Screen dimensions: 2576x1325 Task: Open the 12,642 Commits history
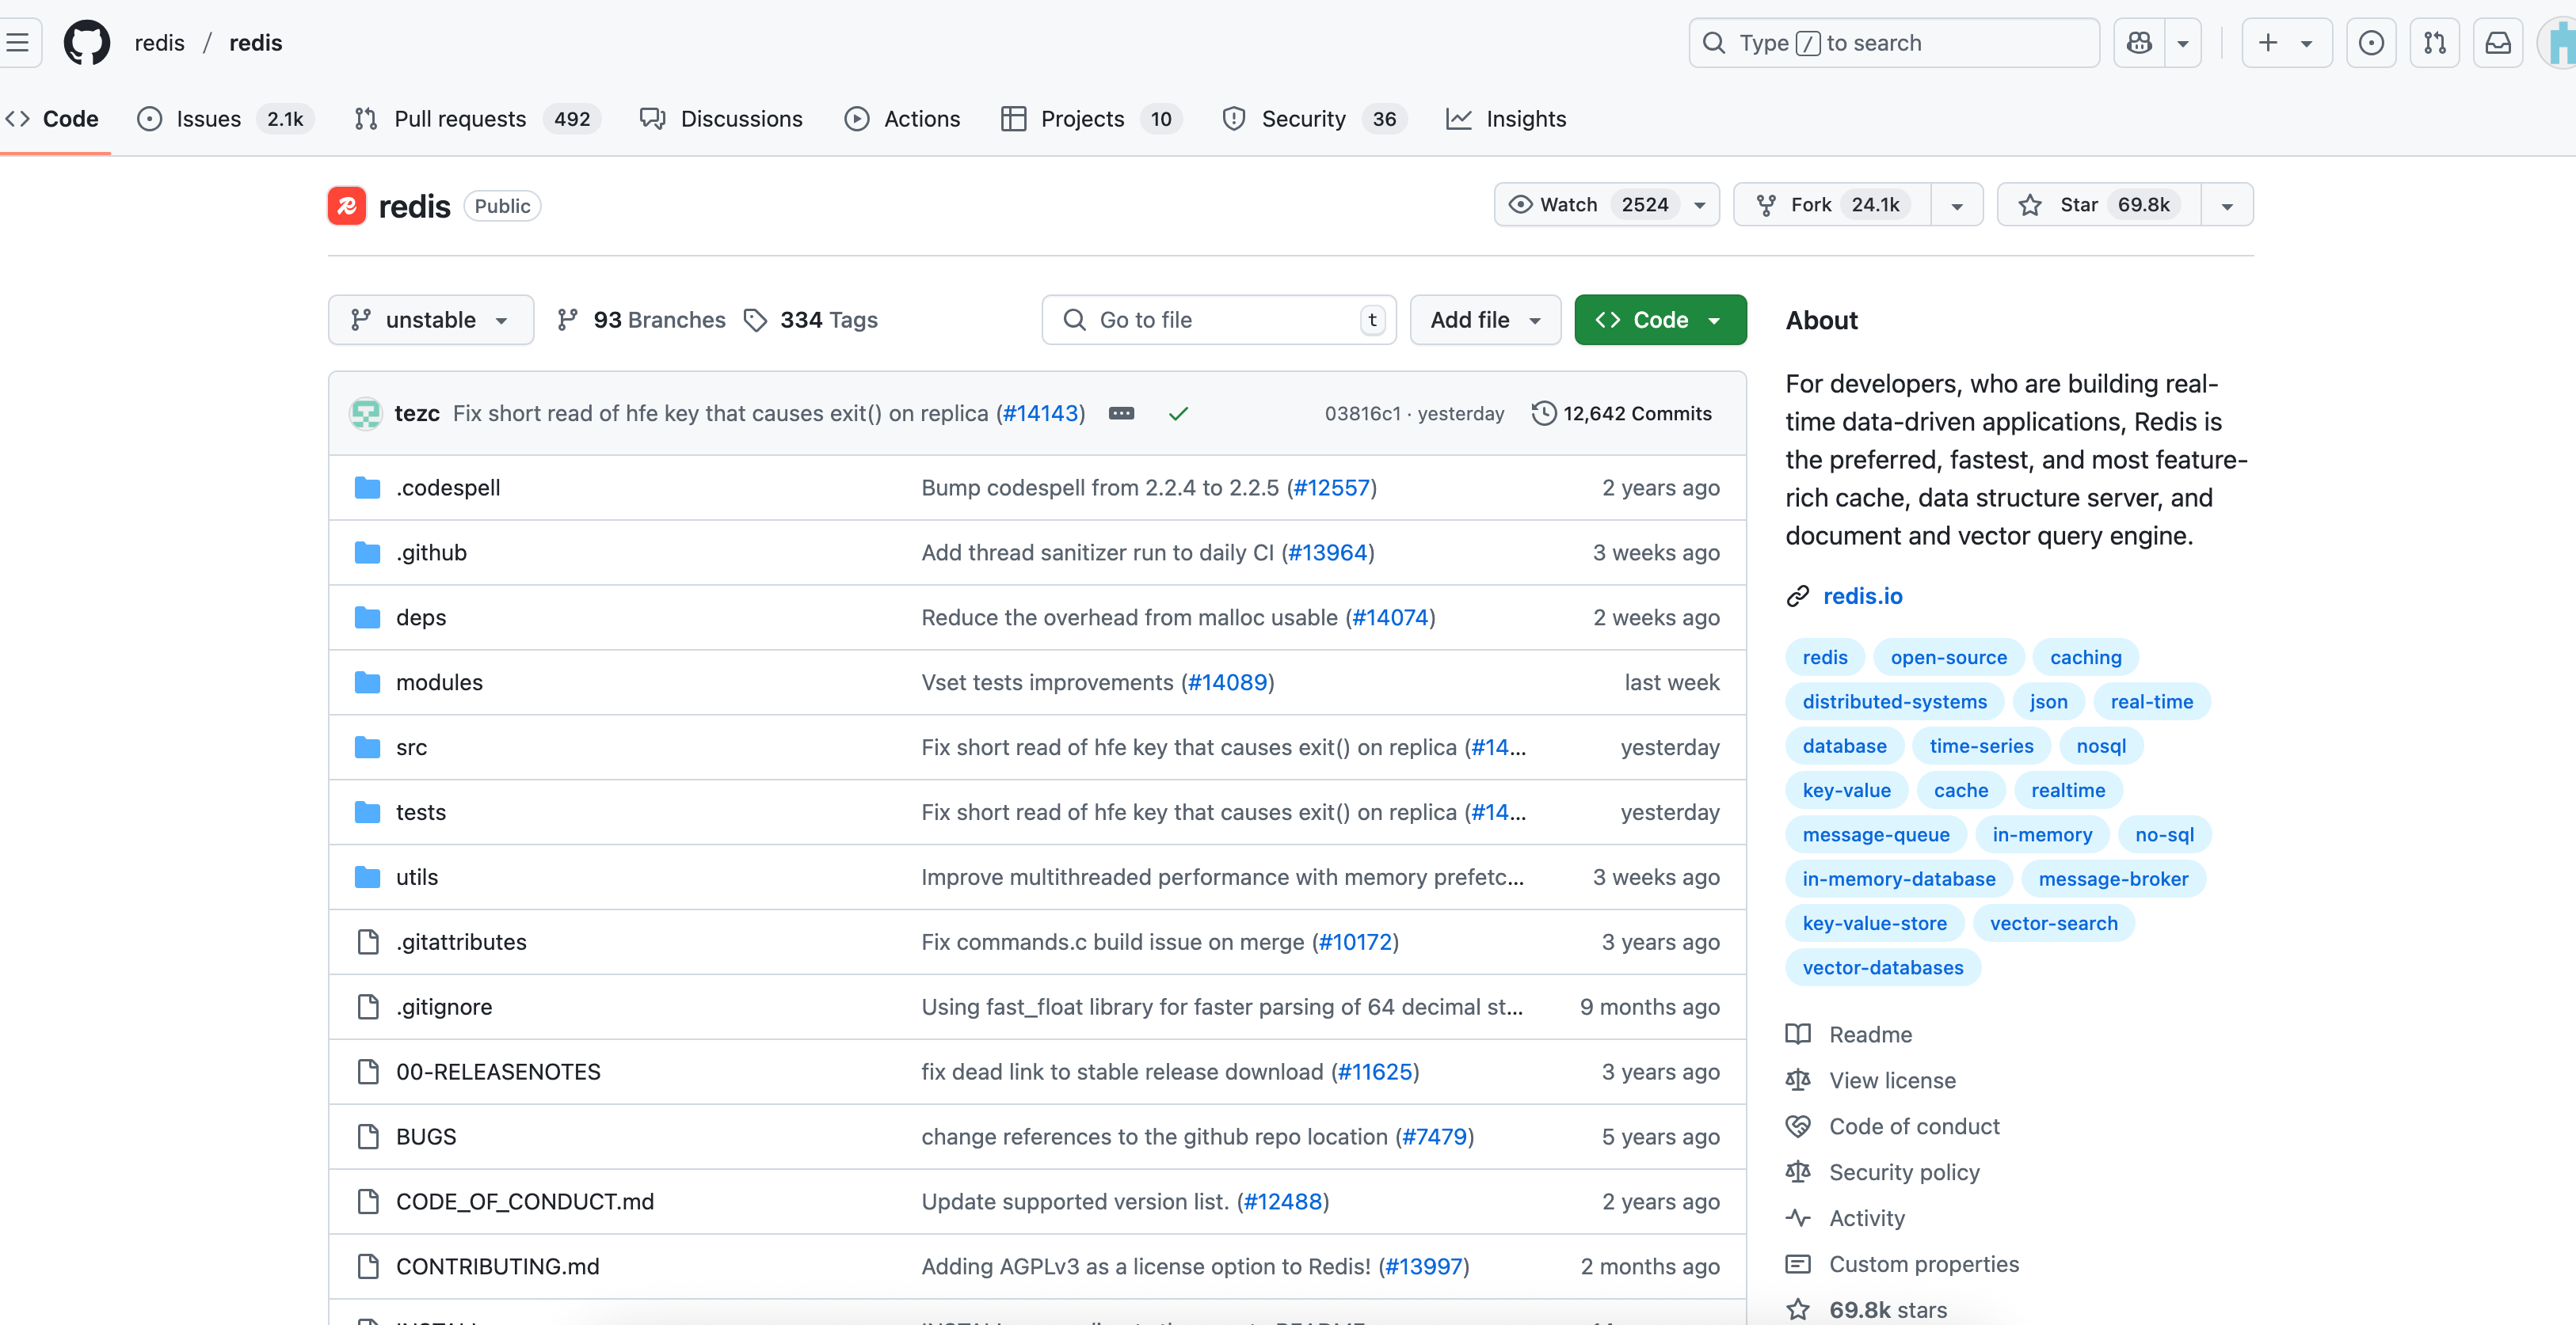pos(1622,414)
